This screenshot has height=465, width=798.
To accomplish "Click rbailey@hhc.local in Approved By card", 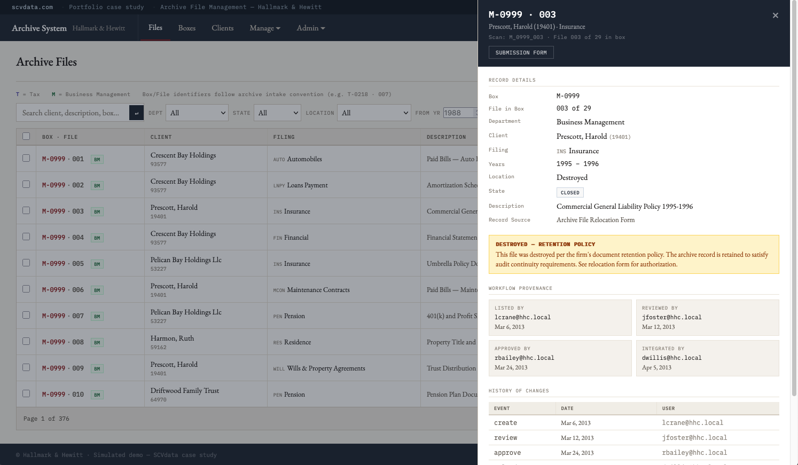I will (525, 358).
